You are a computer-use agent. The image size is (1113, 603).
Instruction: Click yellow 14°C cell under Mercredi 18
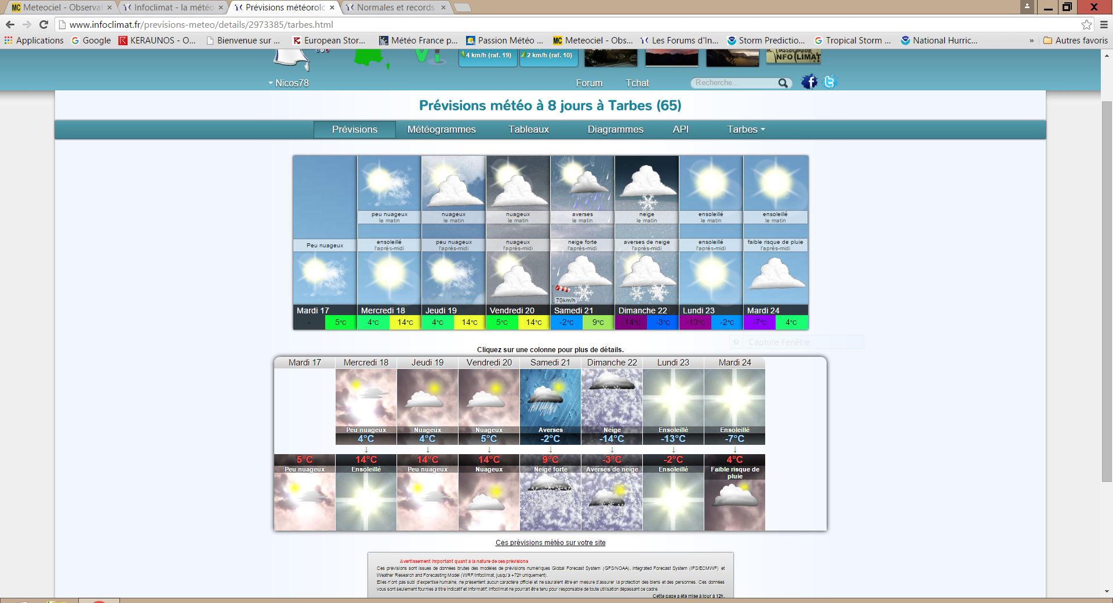[405, 323]
